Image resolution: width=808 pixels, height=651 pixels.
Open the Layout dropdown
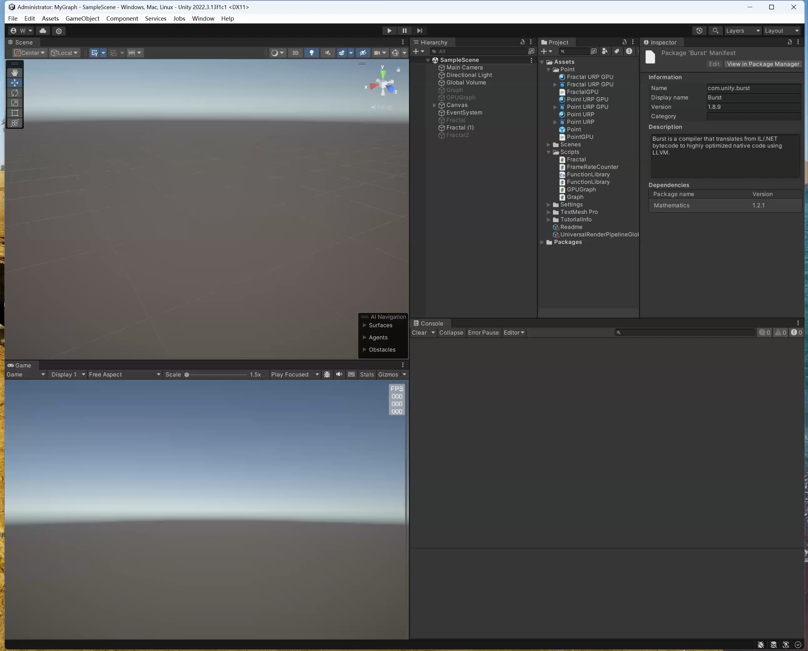point(782,30)
